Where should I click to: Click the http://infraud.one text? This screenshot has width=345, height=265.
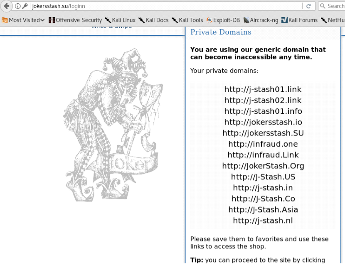tap(263, 144)
